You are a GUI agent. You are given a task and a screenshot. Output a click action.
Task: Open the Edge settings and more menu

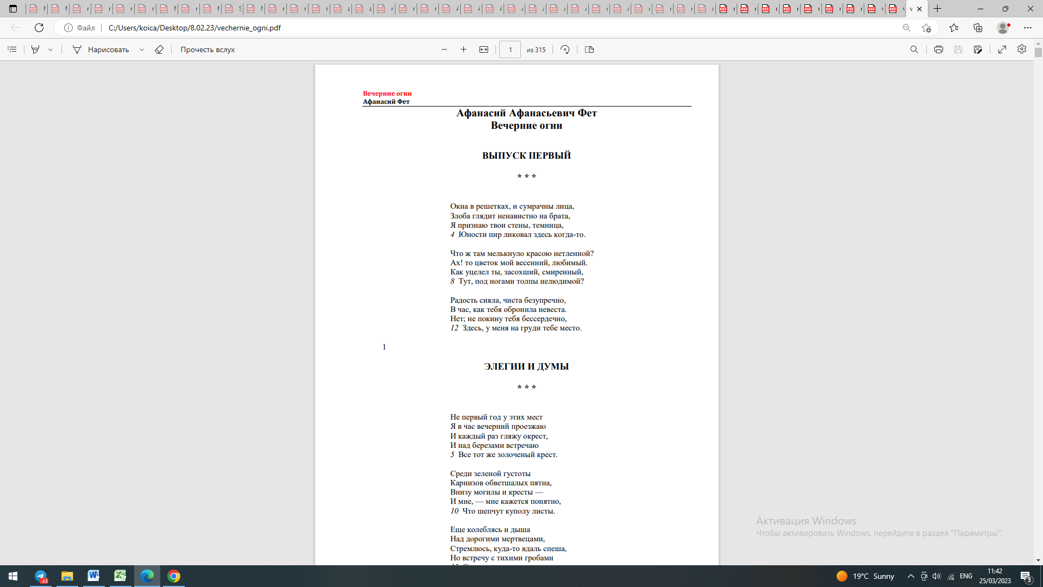pos(1028,28)
